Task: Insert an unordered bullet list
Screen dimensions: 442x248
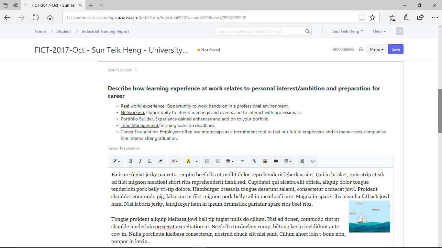Action: click(207, 161)
